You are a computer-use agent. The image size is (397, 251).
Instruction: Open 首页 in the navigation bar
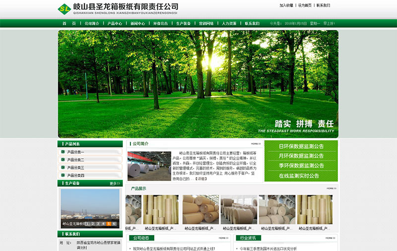click(x=69, y=23)
